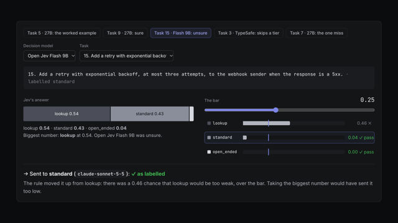Click the lookup label in the bar list
Screen dimensions: 398x223
220,123
